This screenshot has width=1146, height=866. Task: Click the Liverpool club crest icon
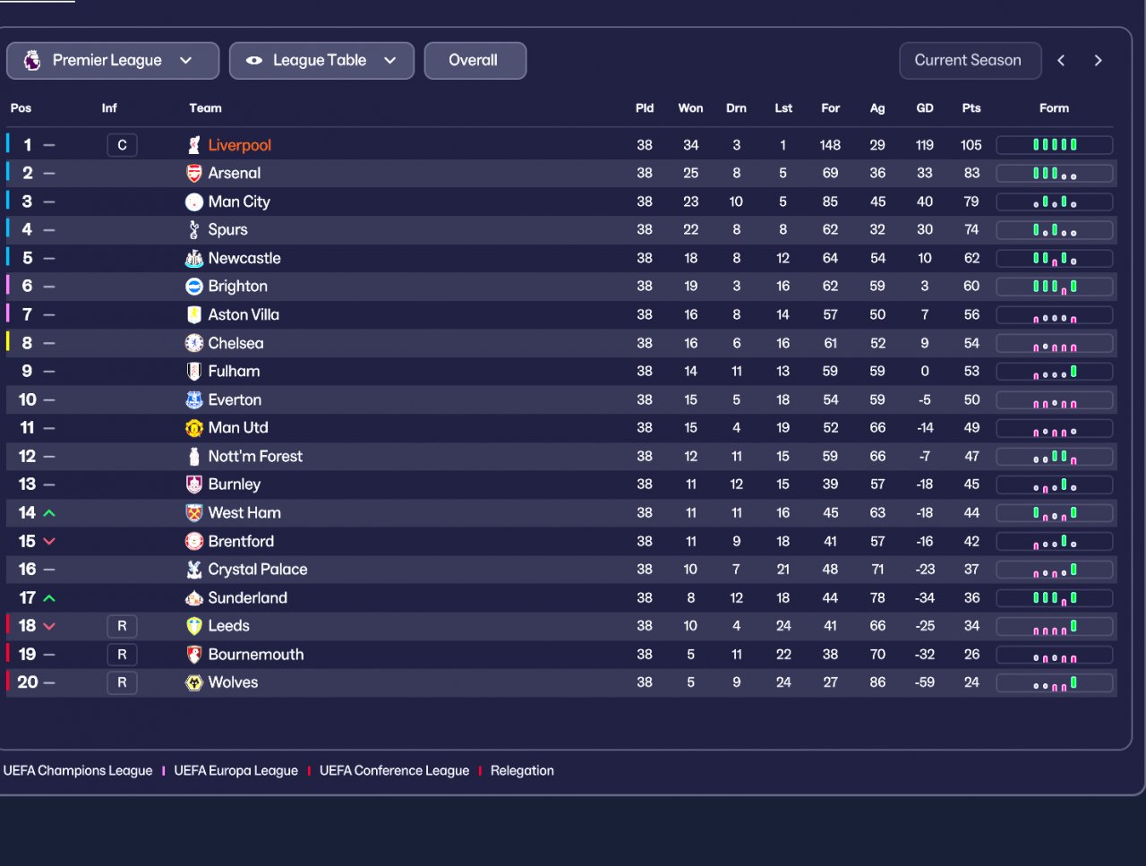pyautogui.click(x=193, y=145)
